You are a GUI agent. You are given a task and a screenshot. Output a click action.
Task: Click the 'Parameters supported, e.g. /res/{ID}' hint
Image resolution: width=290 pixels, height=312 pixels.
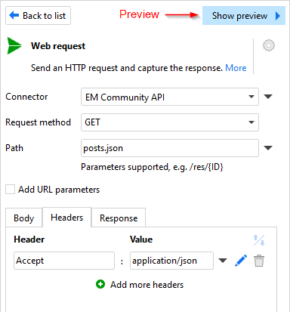pos(152,167)
